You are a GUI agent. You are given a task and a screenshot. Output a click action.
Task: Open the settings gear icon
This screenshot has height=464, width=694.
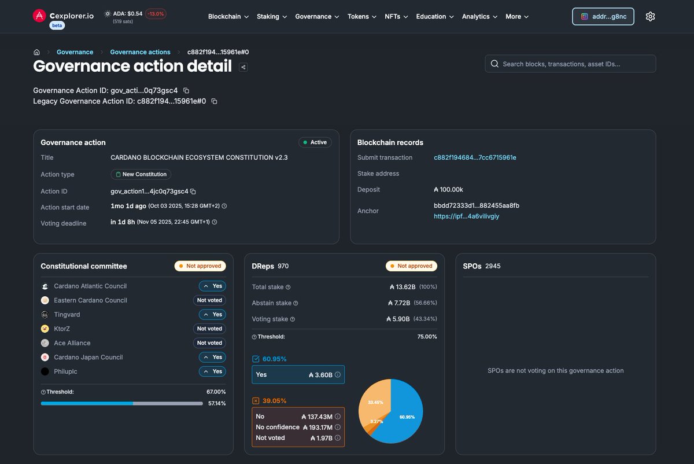650,17
